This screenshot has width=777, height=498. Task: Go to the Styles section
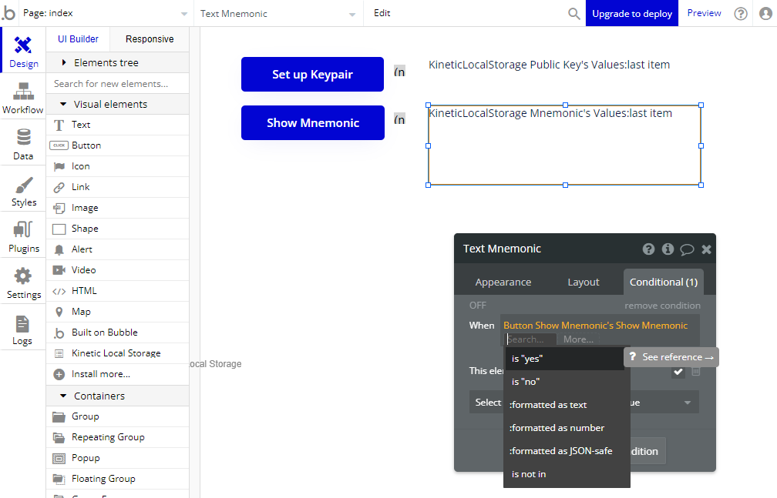click(x=23, y=191)
